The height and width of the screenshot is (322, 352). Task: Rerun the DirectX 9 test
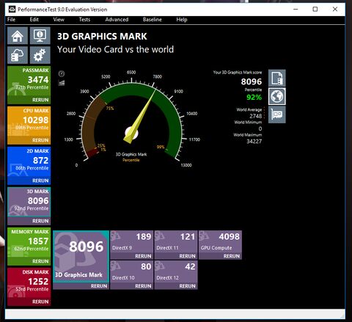143,256
